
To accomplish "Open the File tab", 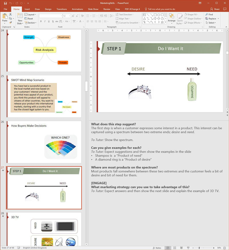I will (x=5, y=9).
